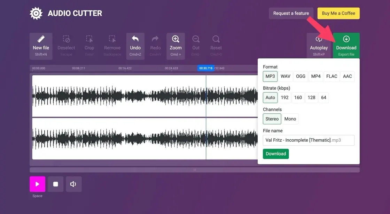Viewport: 390px width, 214px height.
Task: Click the AUDIO CUTTER title text
Action: point(75,14)
